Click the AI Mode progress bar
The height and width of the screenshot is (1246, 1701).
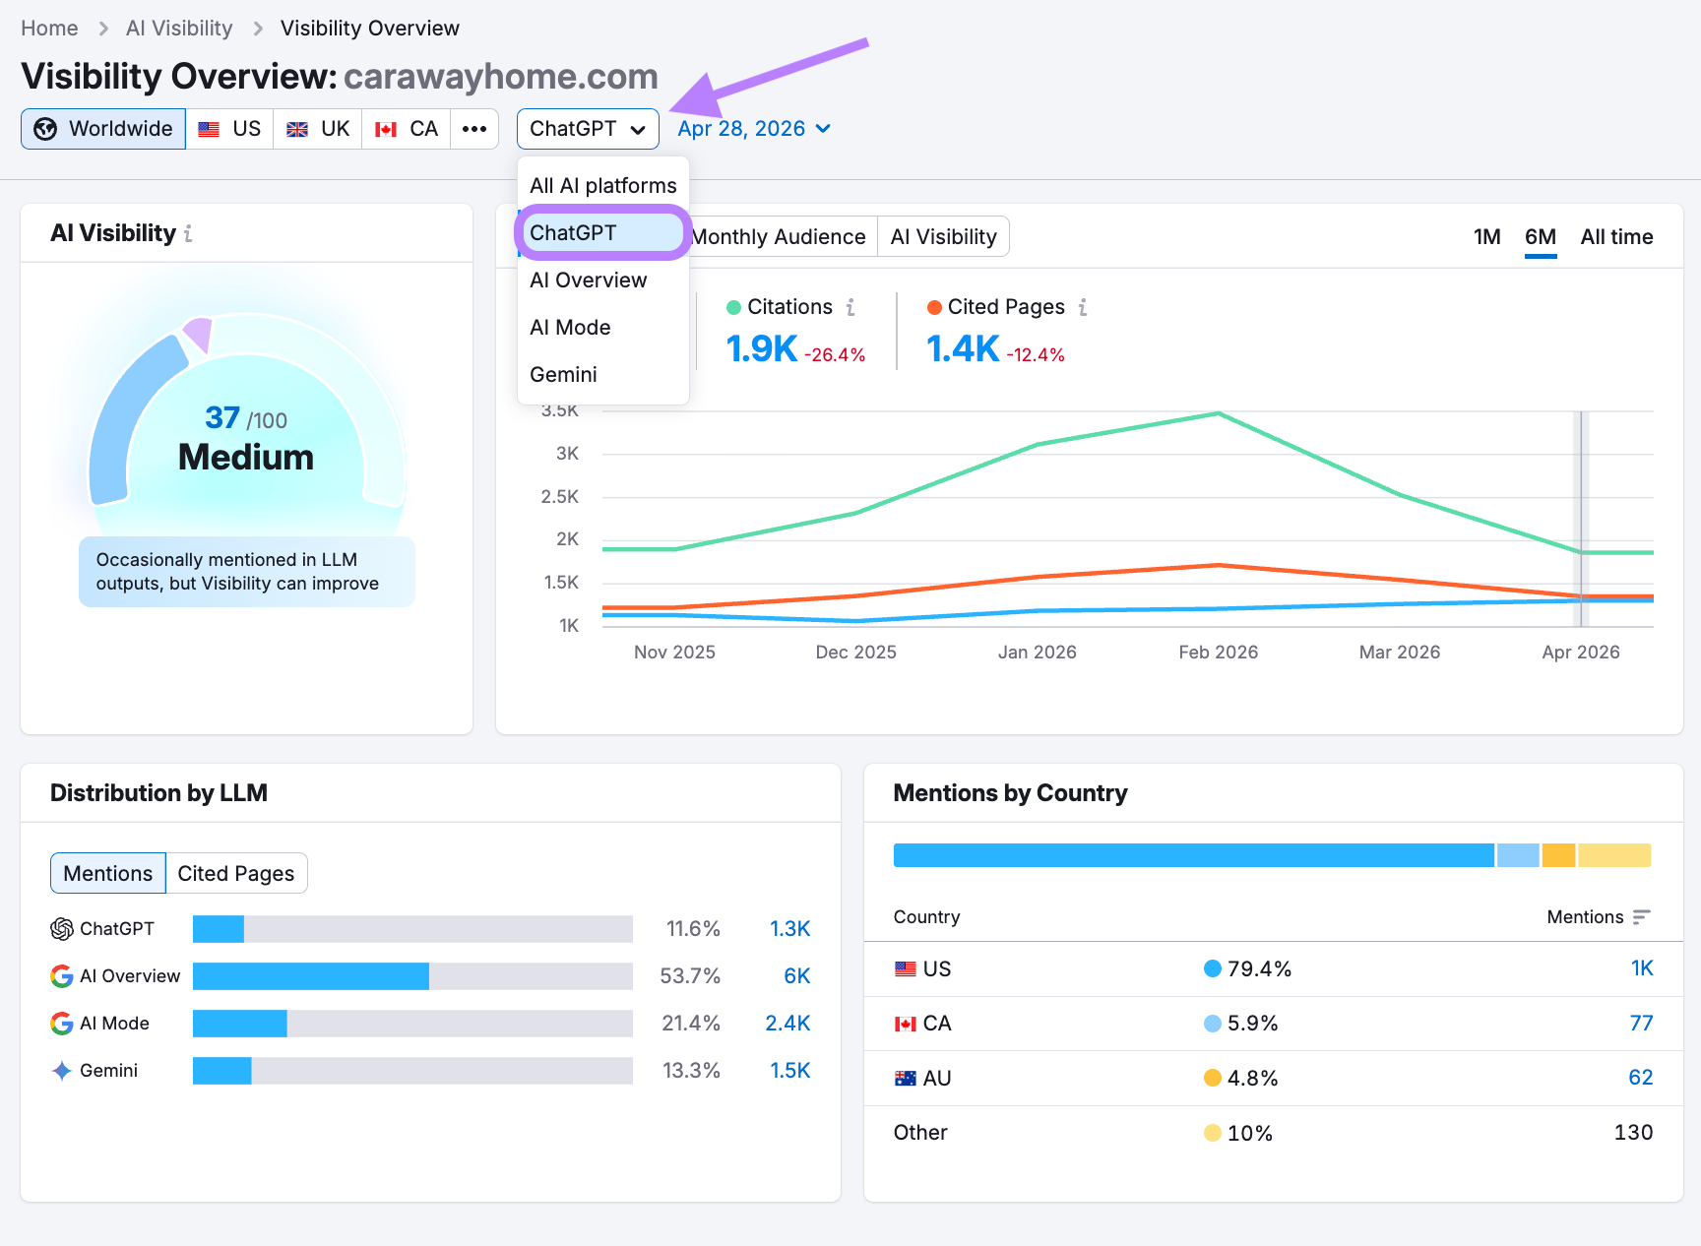click(x=412, y=1024)
